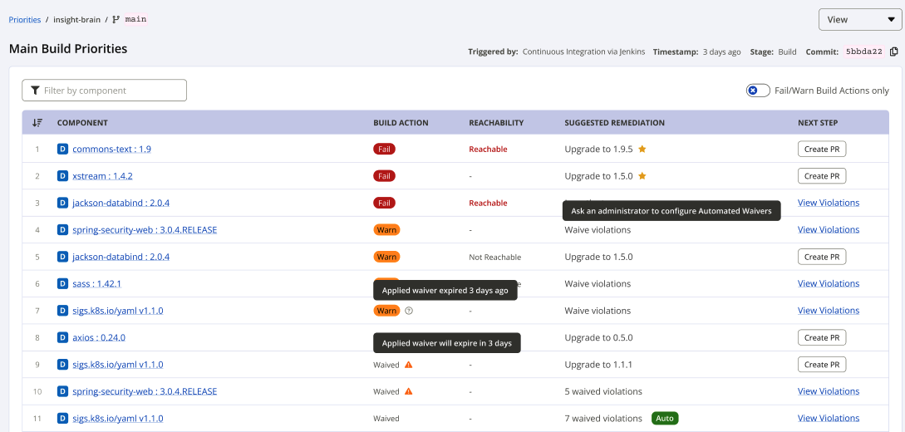Click the D icon beside commons-text : 1.9

[62, 149]
